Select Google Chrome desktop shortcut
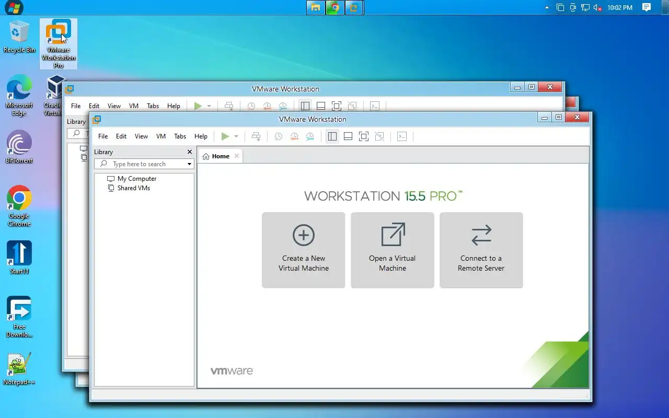 click(19, 206)
